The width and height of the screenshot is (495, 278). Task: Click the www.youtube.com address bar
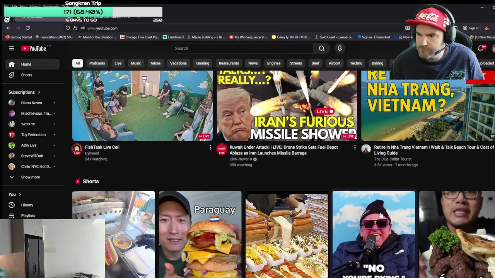point(102,28)
